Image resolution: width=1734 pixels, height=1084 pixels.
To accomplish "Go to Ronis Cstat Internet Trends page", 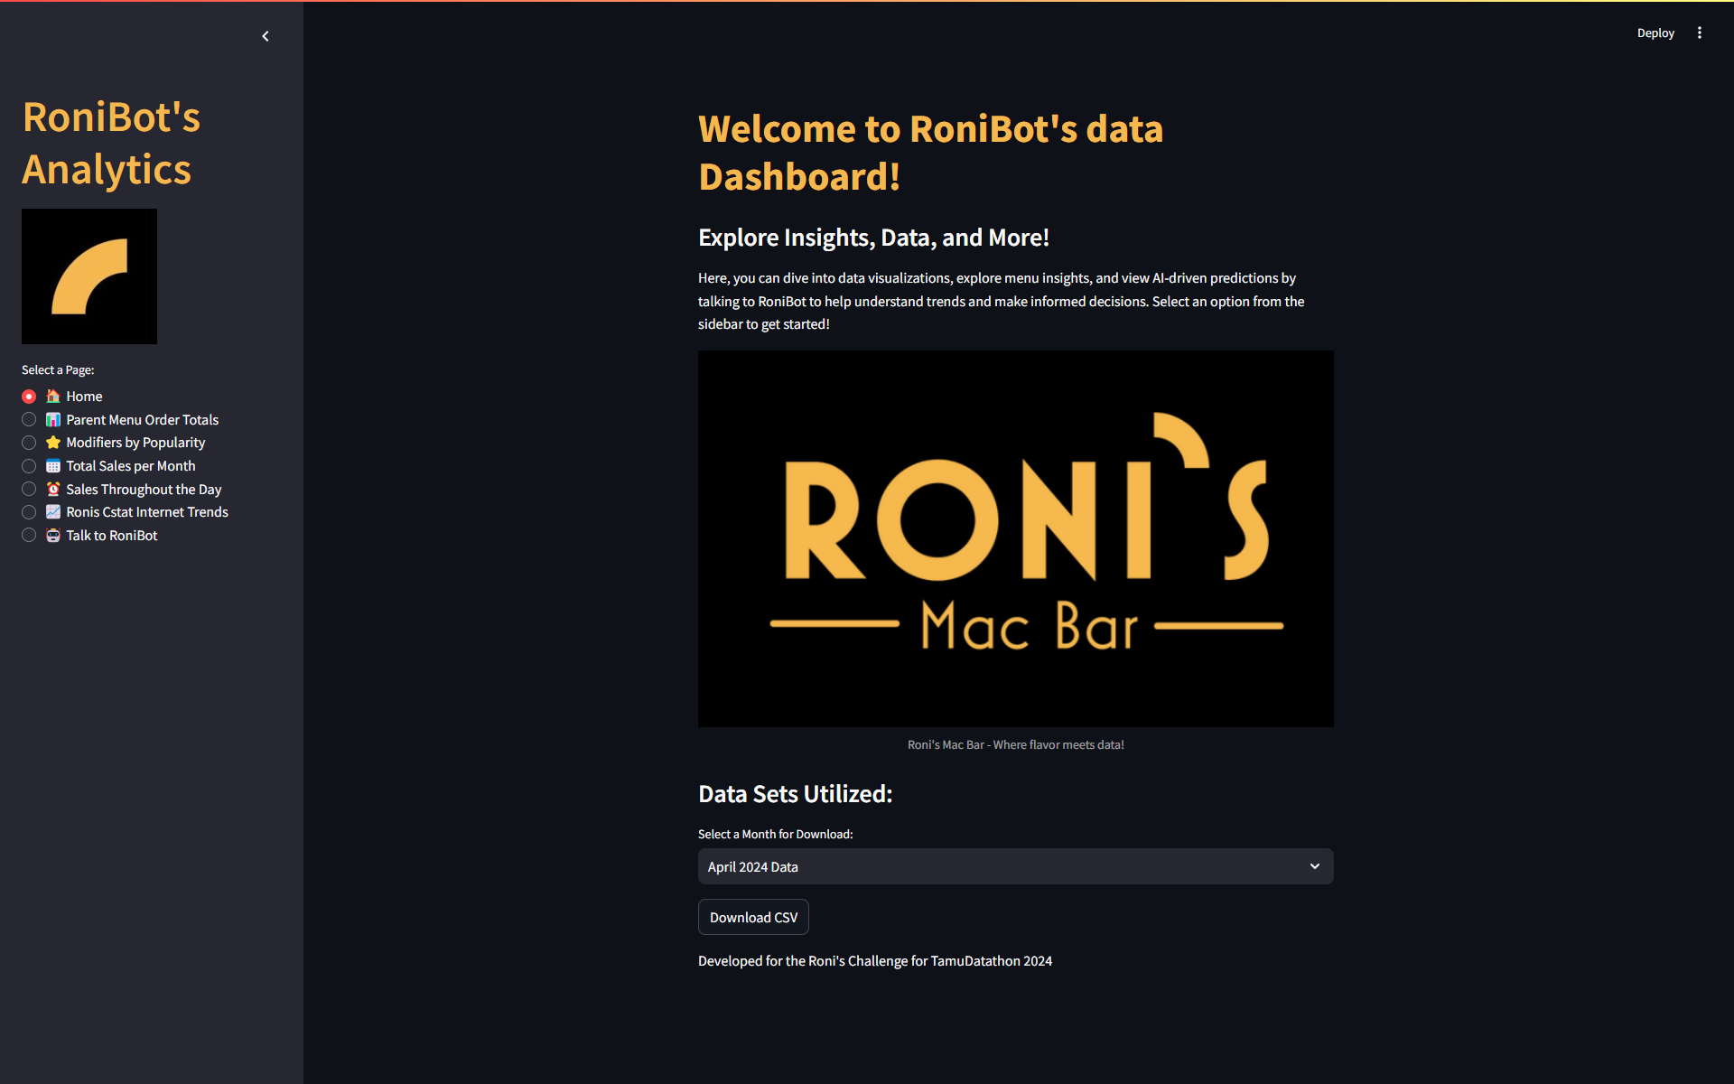I will (147, 512).
